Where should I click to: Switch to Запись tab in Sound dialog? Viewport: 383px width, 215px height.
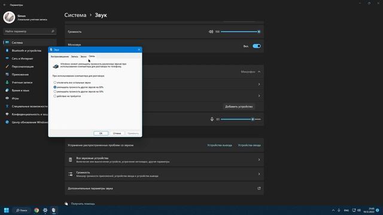coord(74,56)
